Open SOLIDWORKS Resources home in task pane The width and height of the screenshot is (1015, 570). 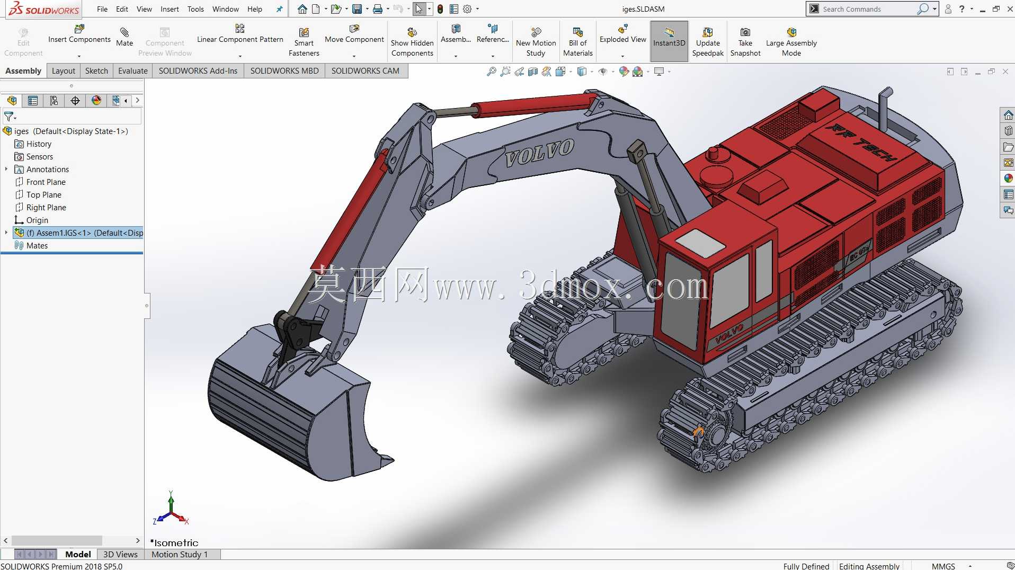tap(1008, 115)
